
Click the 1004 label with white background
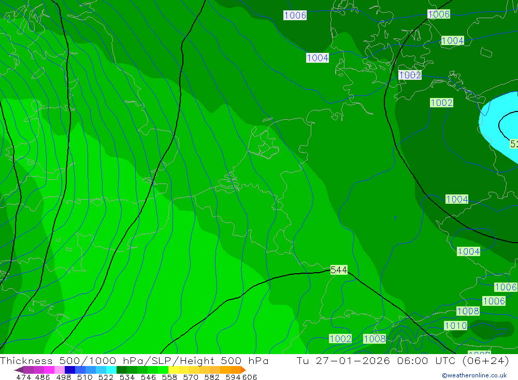[x=318, y=58]
